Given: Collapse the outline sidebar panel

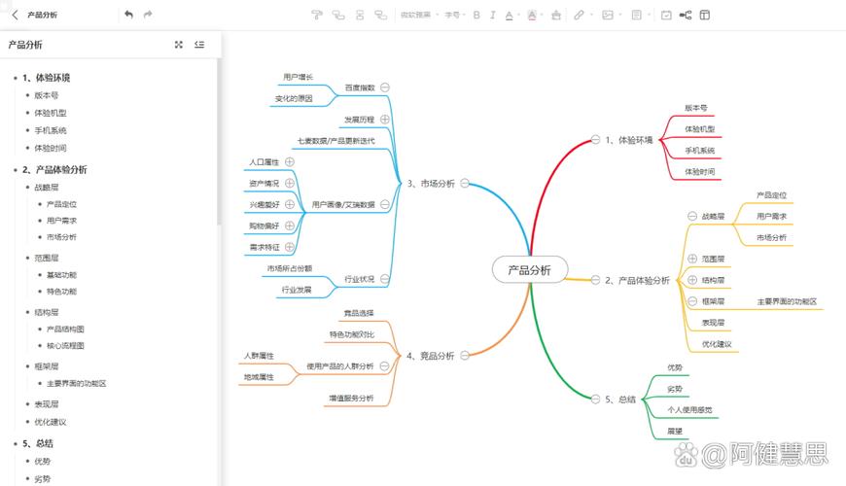Looking at the screenshot, I should (x=199, y=45).
